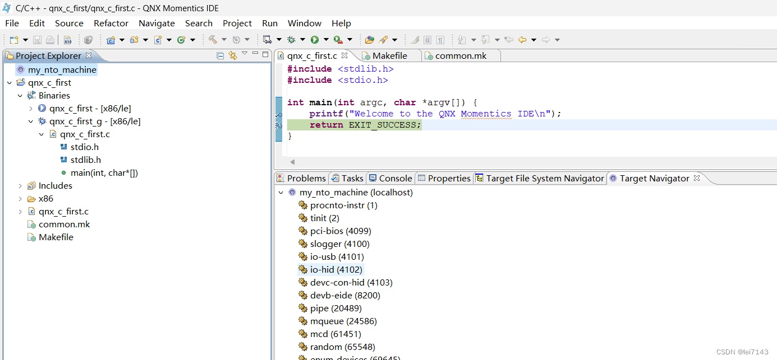Open the Search dropdown arrow

[x=394, y=40]
